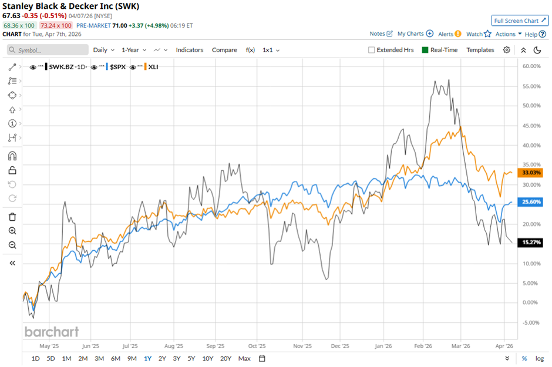Screen dimensions: 552x367
Task: Open the My Charts link
Action: (x=410, y=33)
